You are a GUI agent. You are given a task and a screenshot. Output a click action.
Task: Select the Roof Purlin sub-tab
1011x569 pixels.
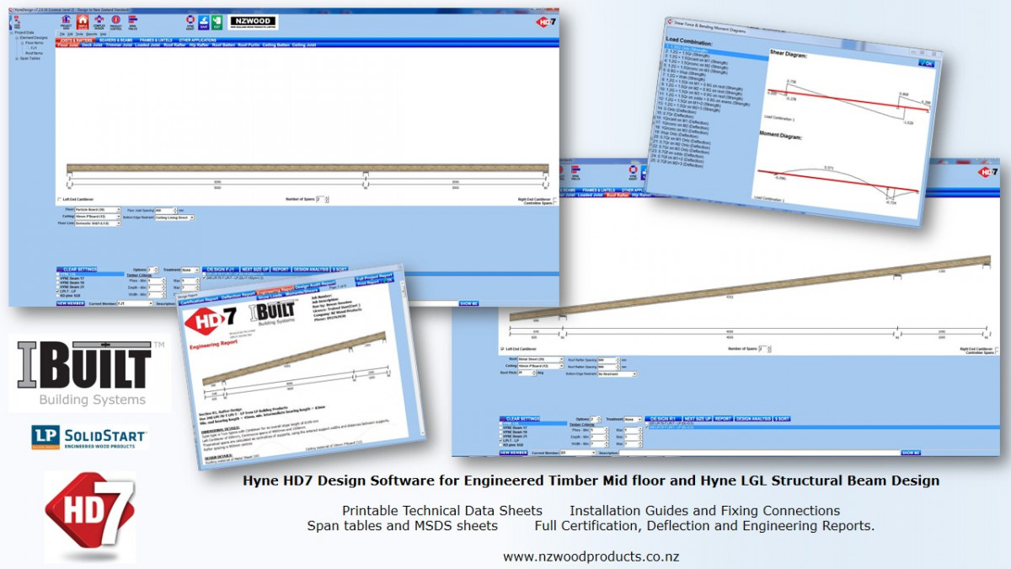coord(249,45)
